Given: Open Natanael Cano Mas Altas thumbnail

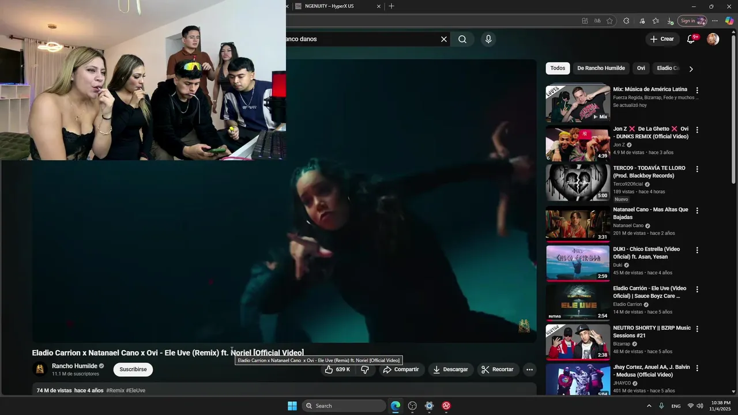Looking at the screenshot, I should [578, 224].
